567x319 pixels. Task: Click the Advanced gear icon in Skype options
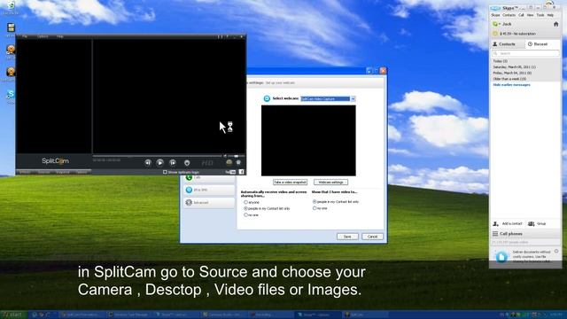[x=189, y=203]
